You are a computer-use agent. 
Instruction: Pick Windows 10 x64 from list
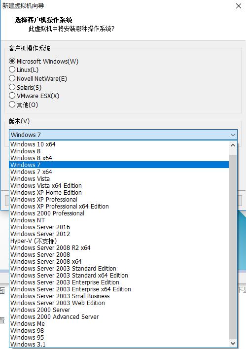(119, 144)
